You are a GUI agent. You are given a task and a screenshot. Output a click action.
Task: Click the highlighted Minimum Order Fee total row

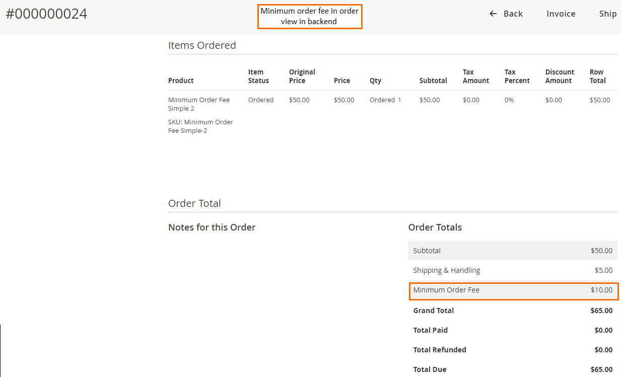pyautogui.click(x=513, y=290)
